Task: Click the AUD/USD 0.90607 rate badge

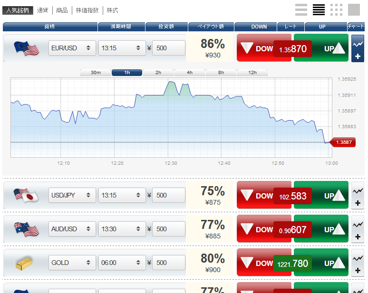Action: 293,229
